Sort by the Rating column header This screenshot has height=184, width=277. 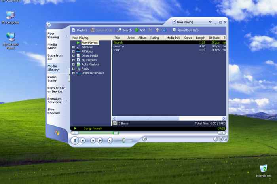(x=156, y=38)
